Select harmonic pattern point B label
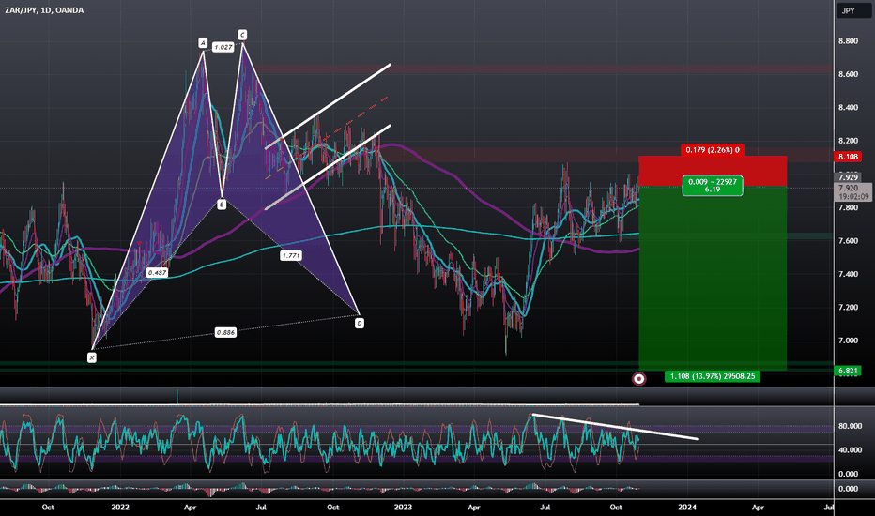875x516 pixels. click(222, 205)
